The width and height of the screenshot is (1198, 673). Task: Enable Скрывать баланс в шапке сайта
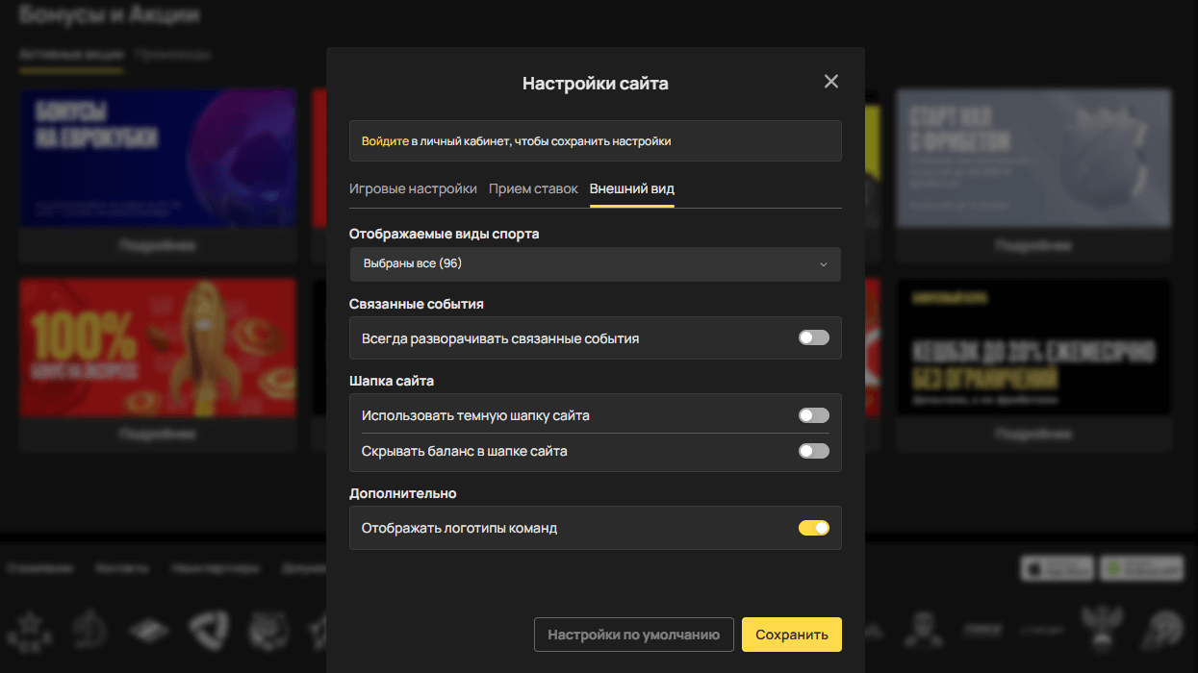click(813, 451)
